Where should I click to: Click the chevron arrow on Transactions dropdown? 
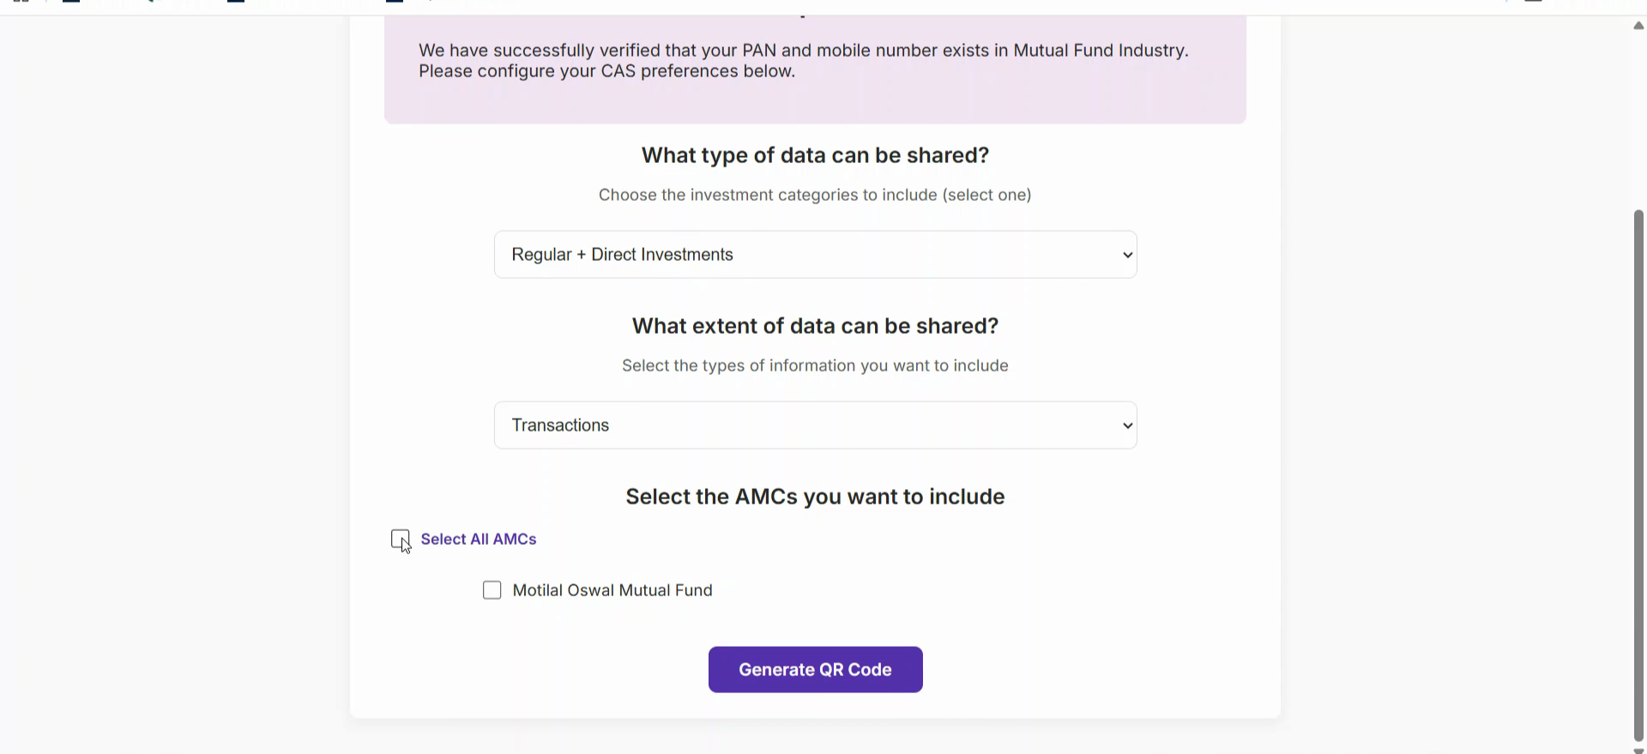point(1127,426)
